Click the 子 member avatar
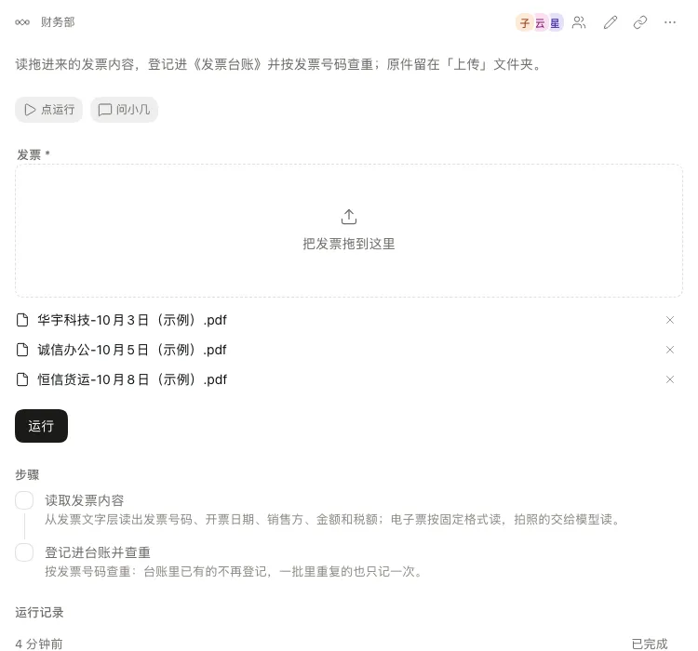Image resolution: width=698 pixels, height=651 pixels. [525, 22]
